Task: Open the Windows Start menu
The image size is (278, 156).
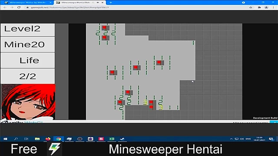Action: pyautogui.click(x=5, y=139)
